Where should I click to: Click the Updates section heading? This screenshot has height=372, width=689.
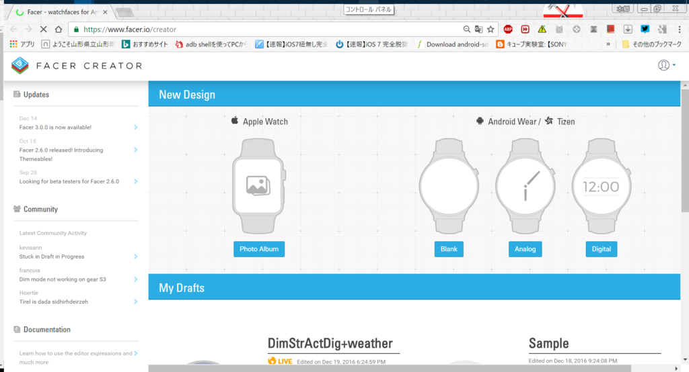[36, 94]
